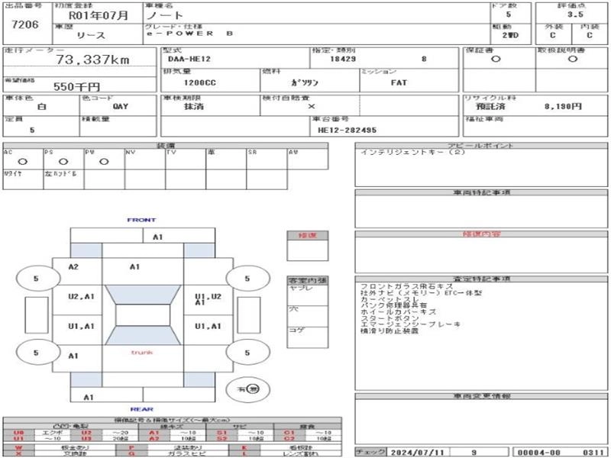The height and width of the screenshot is (458, 611).
Task: Click recycle status 預託済
Action: tap(490, 106)
